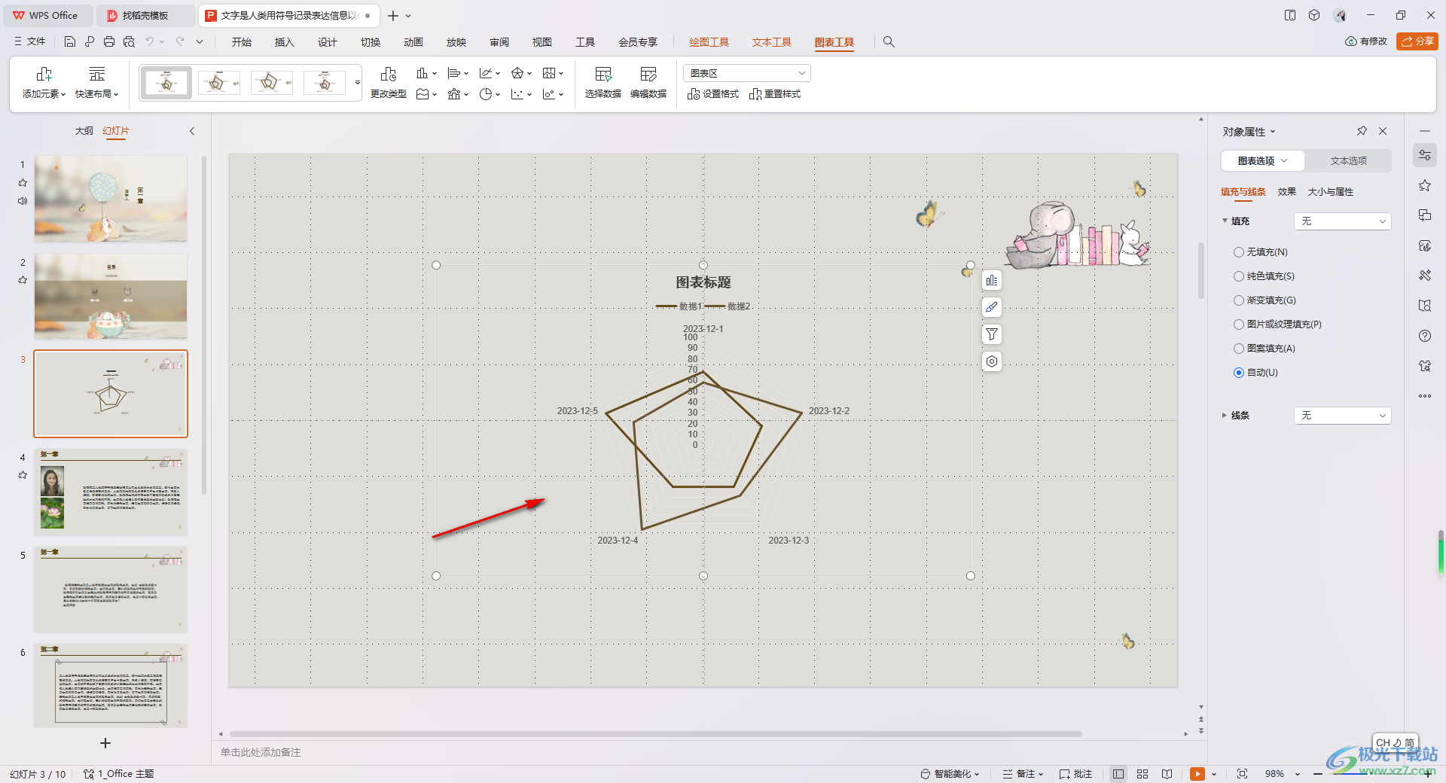This screenshot has width=1446, height=783.
Task: Click Set Format (设置格式) button
Action: pyautogui.click(x=712, y=94)
